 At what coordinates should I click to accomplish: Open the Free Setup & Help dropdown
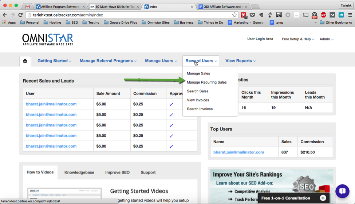tap(298, 39)
